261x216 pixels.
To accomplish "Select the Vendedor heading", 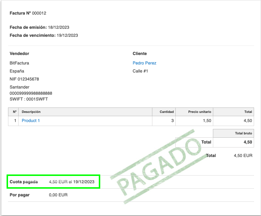I will [19, 54].
